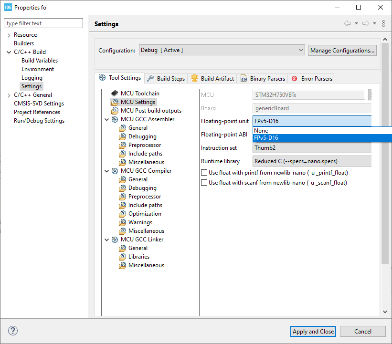Click the MCU field STM32H750VBTx
This screenshot has height=344, width=392.
click(309, 95)
